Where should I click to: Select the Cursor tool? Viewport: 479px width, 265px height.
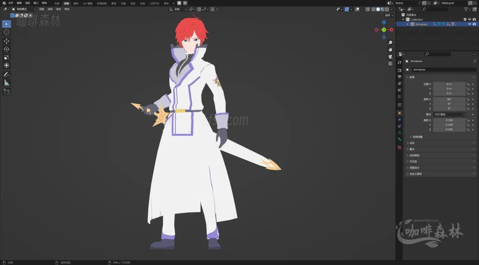[7, 32]
